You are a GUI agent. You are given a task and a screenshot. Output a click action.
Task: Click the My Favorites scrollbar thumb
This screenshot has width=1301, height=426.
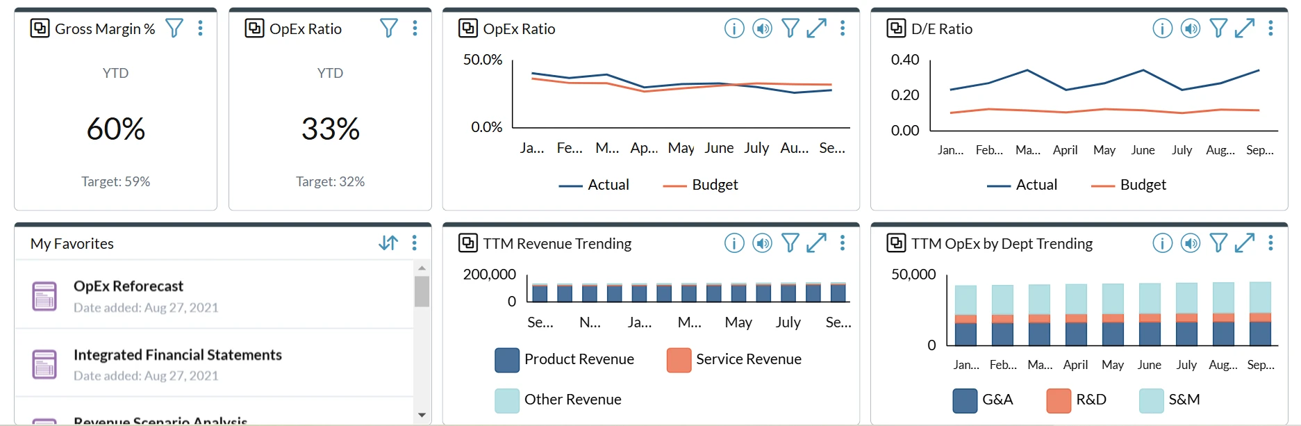click(x=422, y=291)
